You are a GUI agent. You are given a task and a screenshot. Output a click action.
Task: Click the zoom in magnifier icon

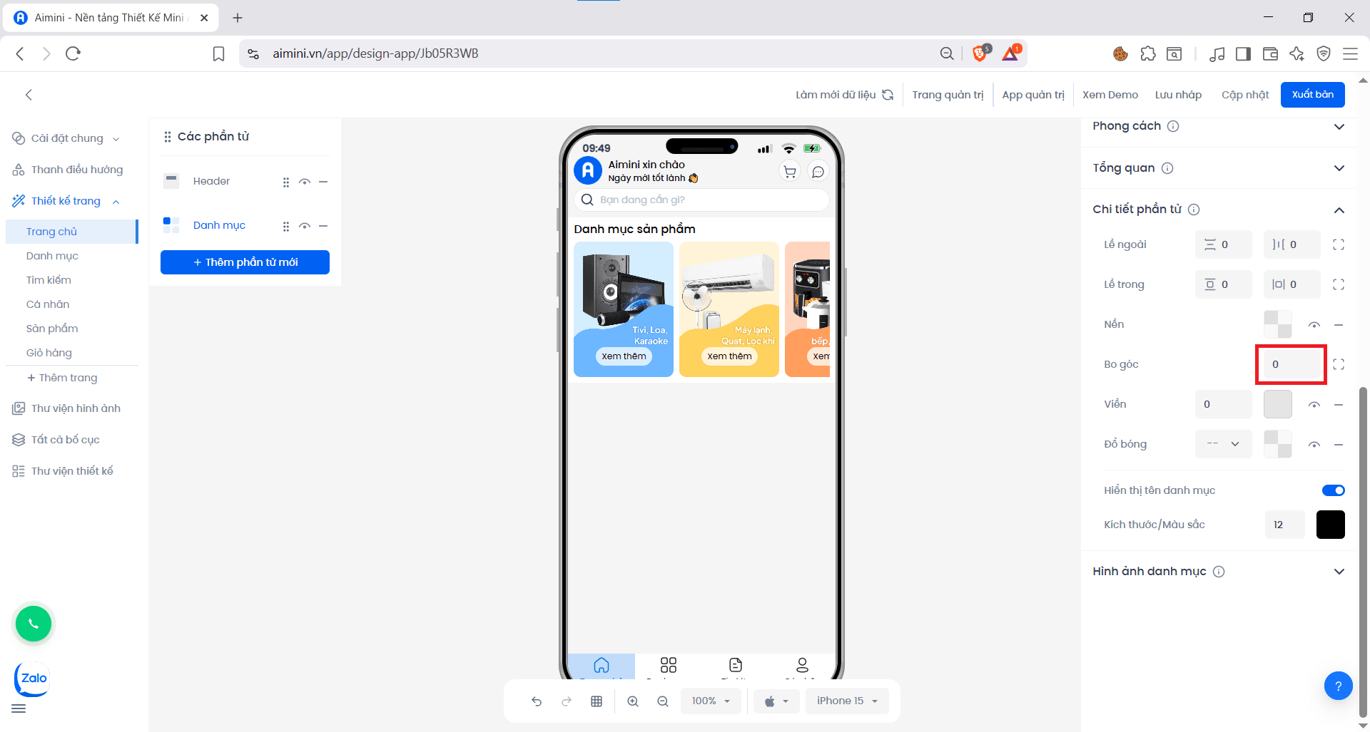pos(633,701)
